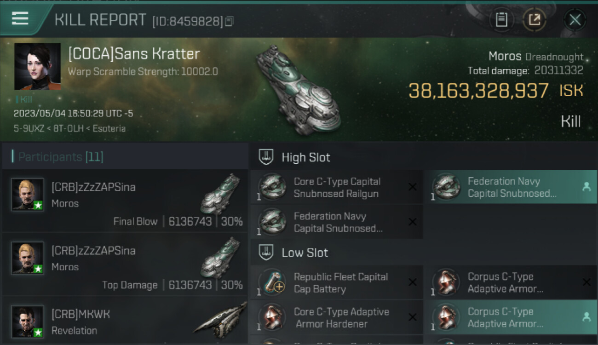Screen dimensions: 598x345
Task: Close the kill report window
Action: [575, 20]
